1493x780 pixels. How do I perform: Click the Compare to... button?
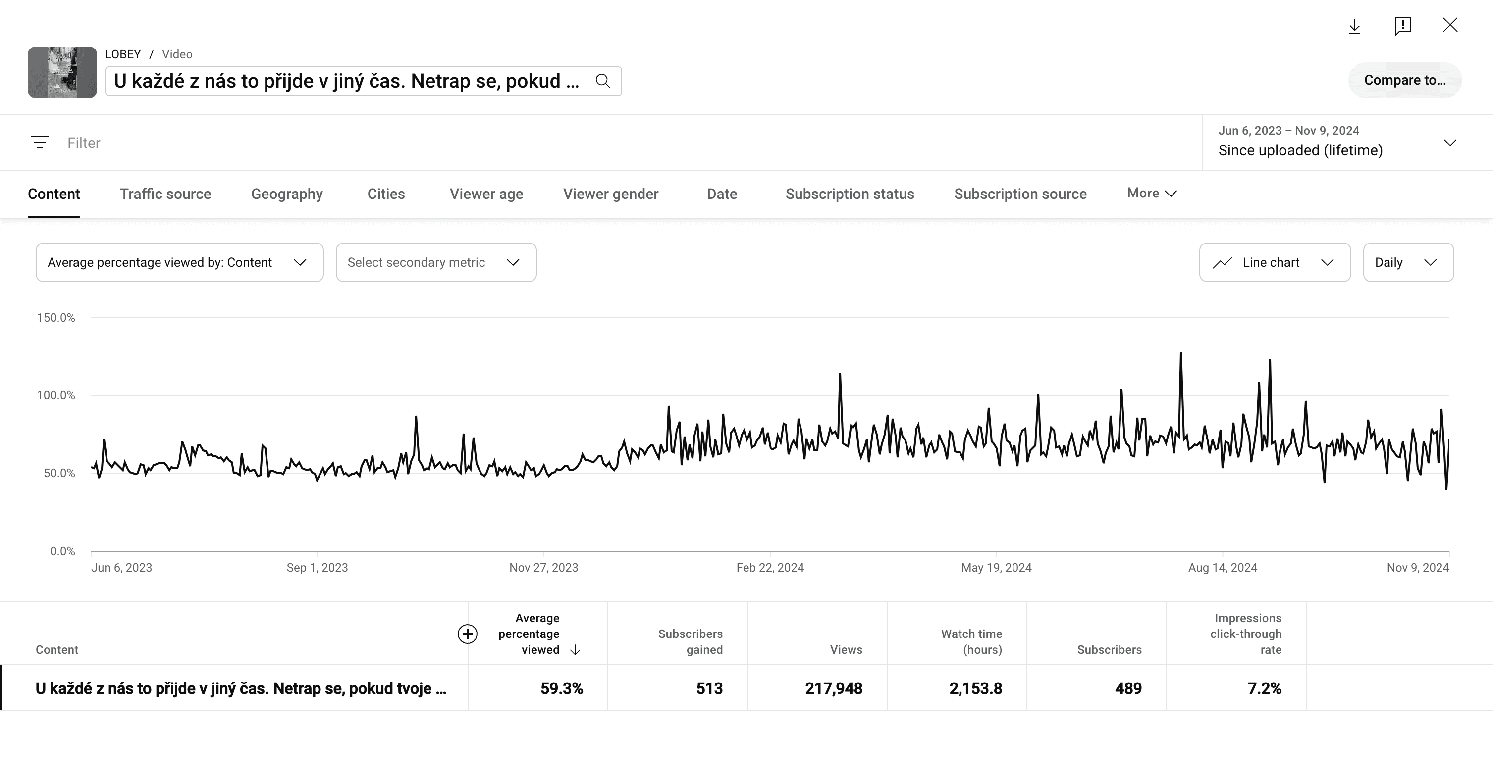coord(1404,80)
